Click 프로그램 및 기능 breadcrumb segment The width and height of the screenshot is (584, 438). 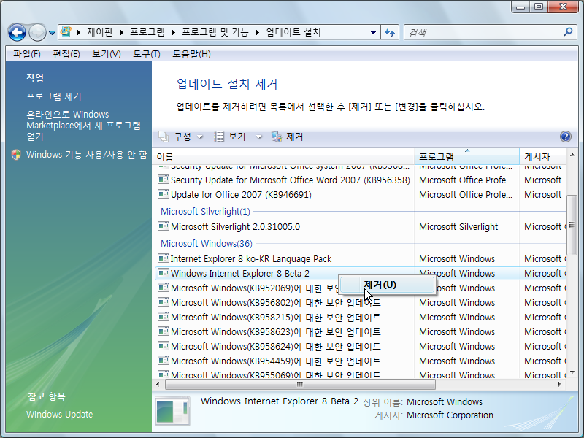[215, 32]
